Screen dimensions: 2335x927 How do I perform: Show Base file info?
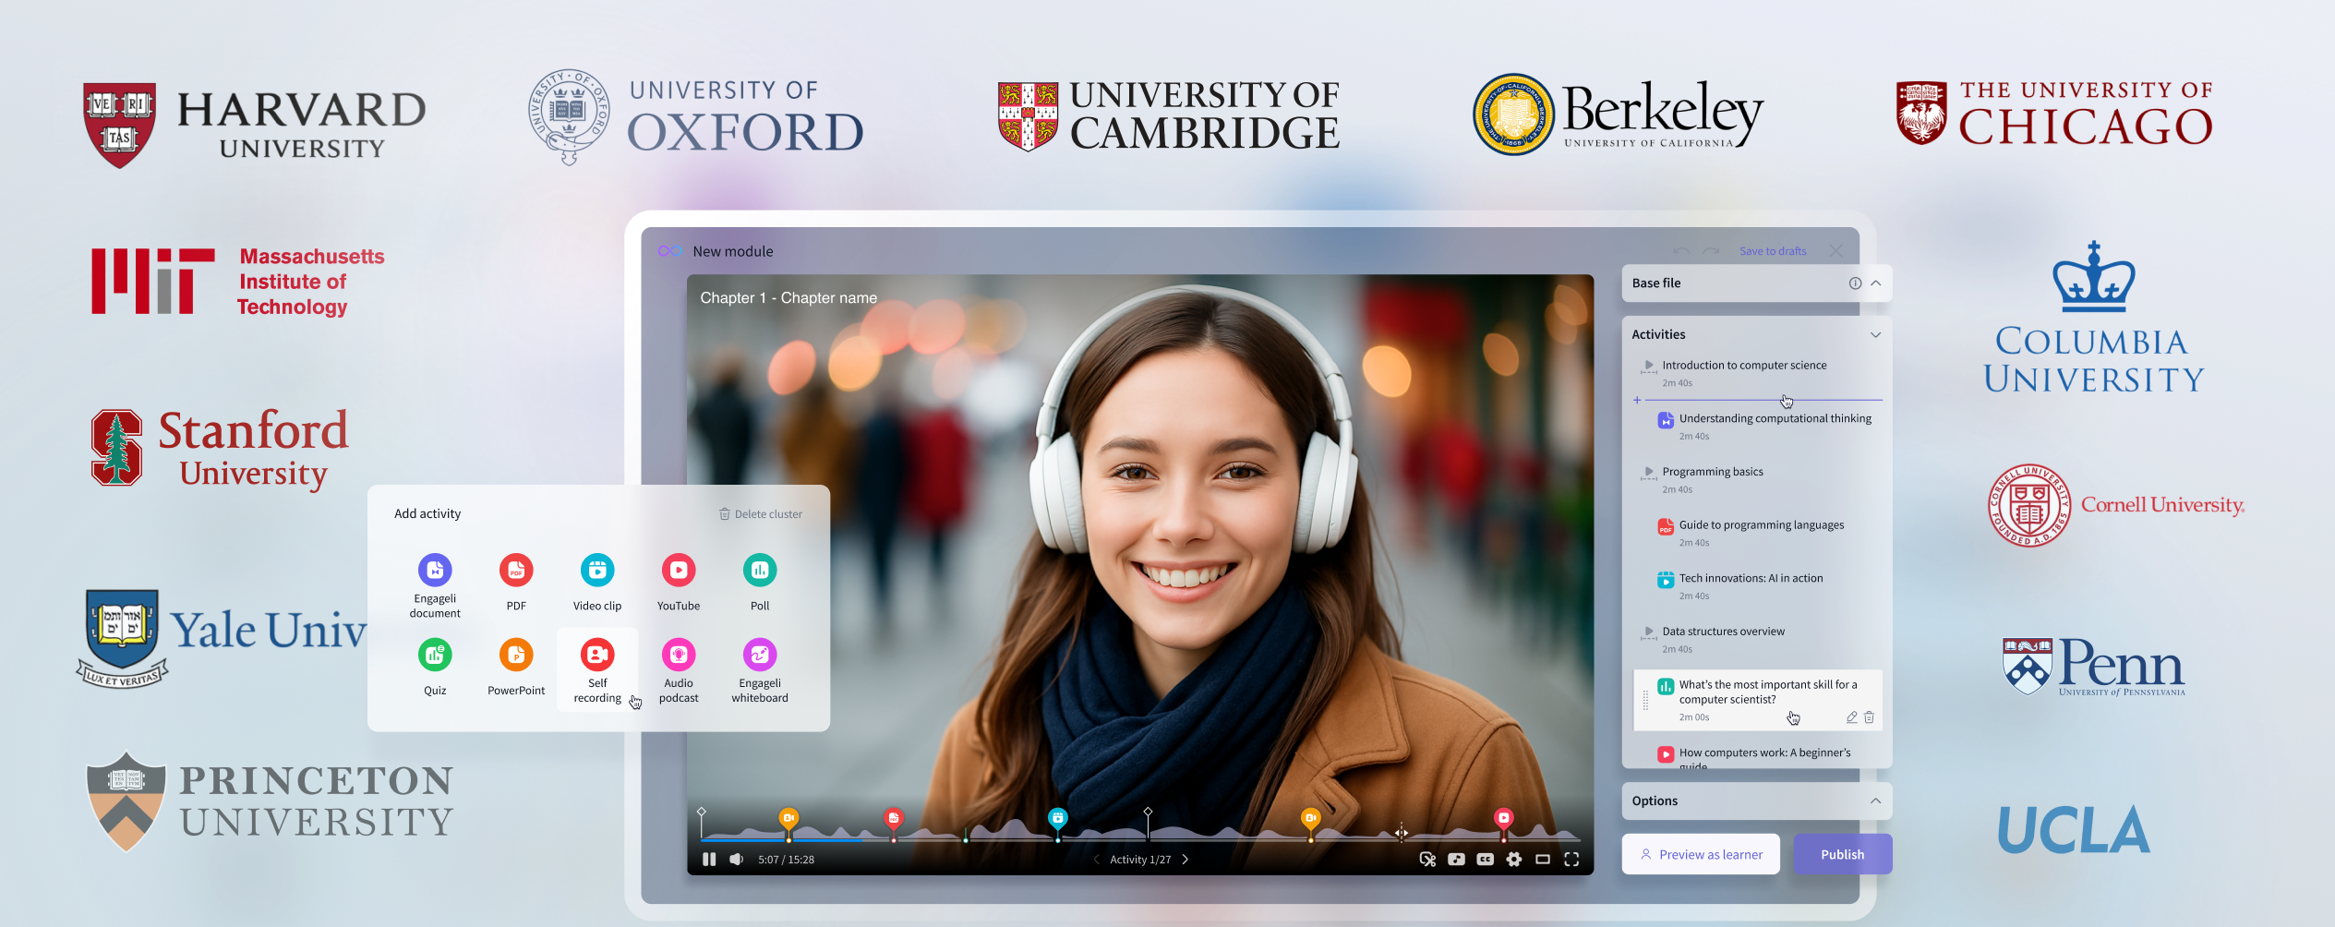[x=1855, y=283]
